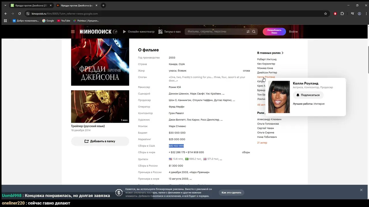Image resolution: width=369 pixels, height=207 pixels.
Task: Open the ужасы genre link
Action: [x=173, y=71]
